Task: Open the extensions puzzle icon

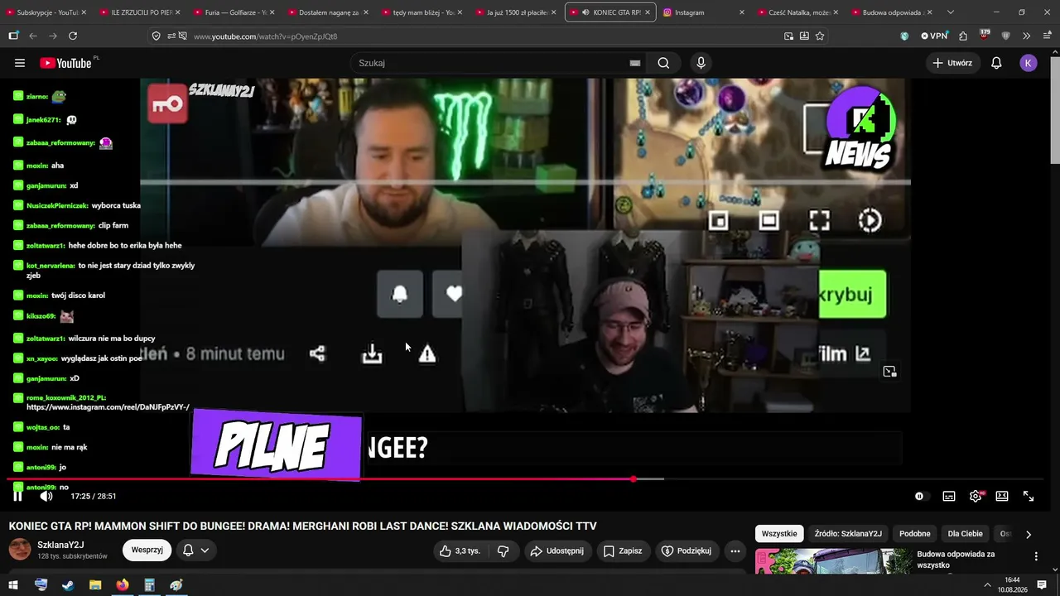Action: coord(963,36)
